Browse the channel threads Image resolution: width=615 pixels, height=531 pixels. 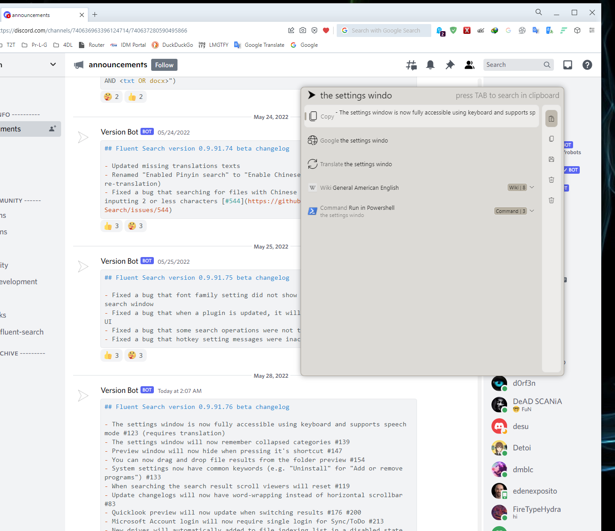pos(411,65)
